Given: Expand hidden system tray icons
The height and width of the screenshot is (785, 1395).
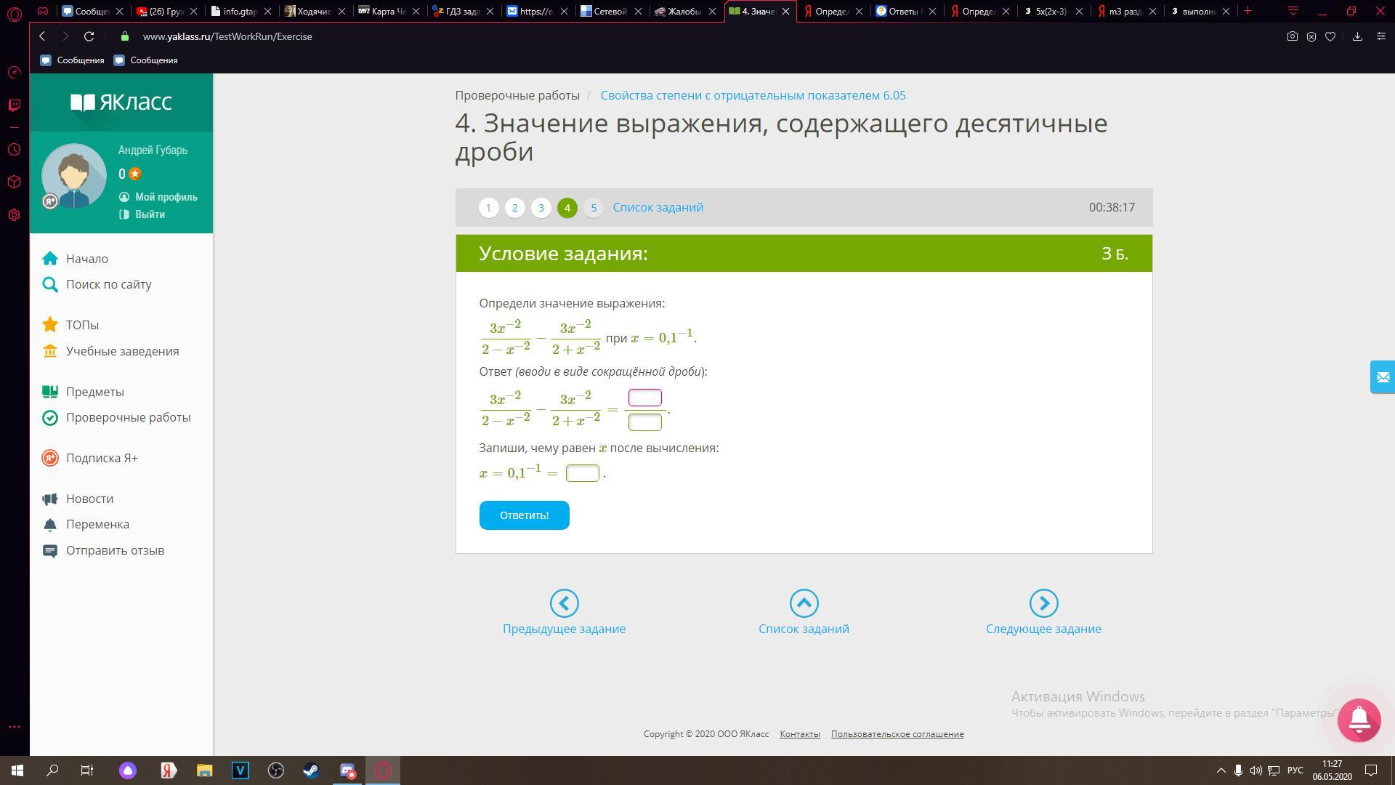Looking at the screenshot, I should point(1221,770).
